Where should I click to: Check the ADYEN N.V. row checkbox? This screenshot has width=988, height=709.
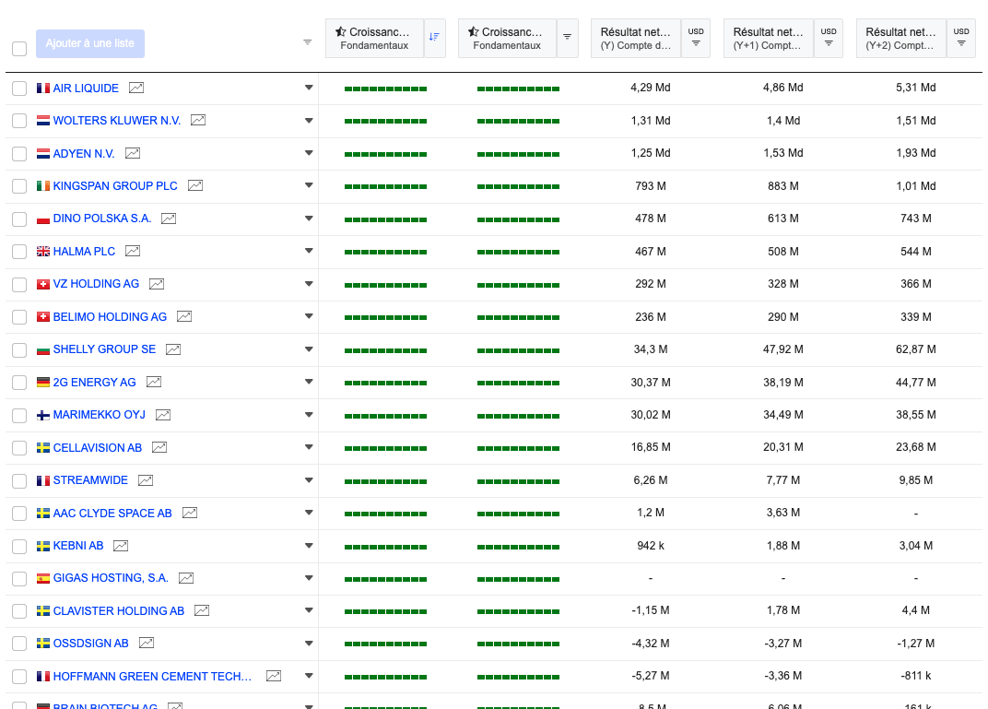tap(19, 153)
